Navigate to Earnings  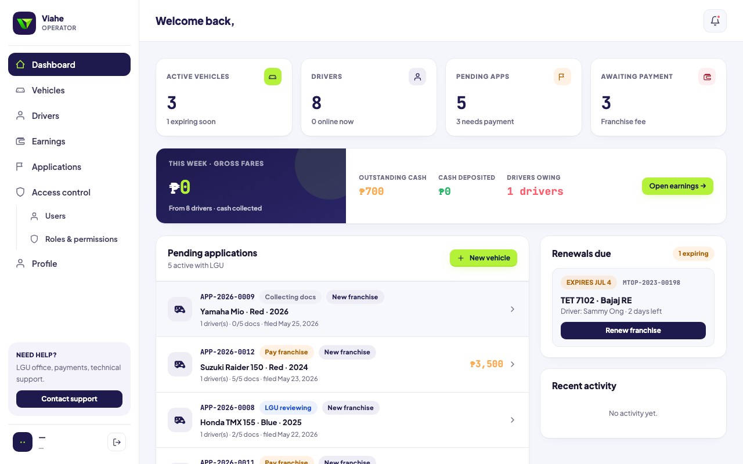(69, 141)
